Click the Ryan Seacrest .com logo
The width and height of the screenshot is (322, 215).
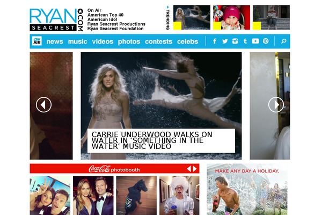[56, 19]
